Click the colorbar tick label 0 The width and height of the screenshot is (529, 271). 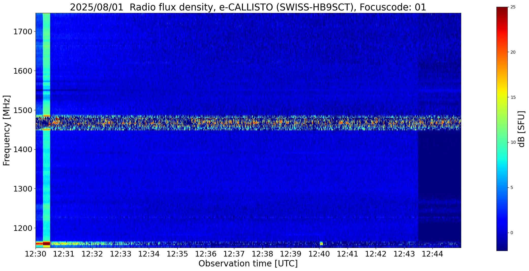[512, 233]
